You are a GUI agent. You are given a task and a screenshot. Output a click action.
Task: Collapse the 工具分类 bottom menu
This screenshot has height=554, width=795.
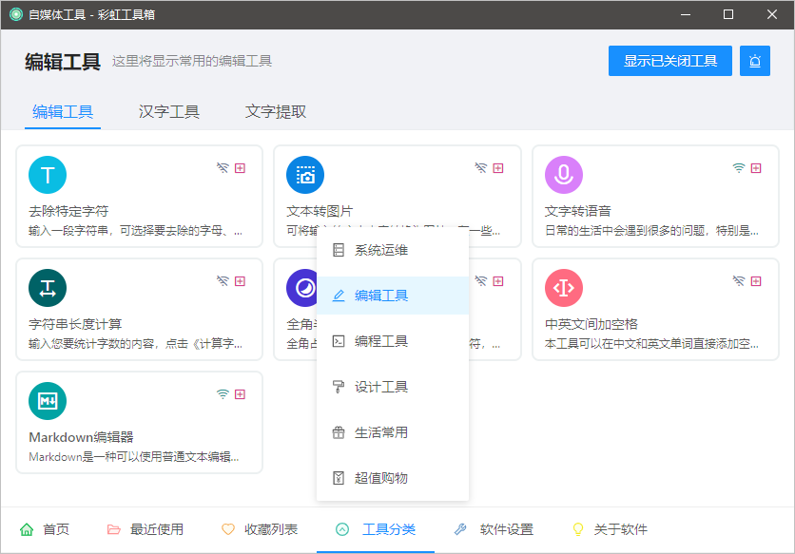[x=376, y=529]
